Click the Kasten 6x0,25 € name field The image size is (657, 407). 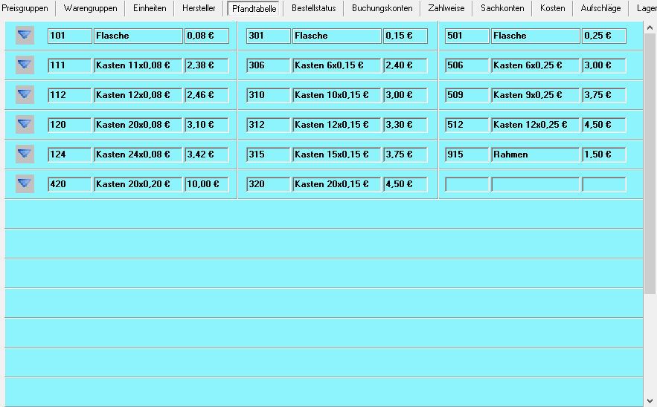(536, 65)
